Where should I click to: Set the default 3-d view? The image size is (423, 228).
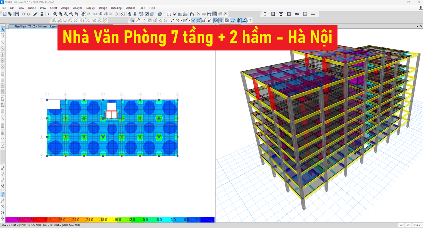coord(95,14)
